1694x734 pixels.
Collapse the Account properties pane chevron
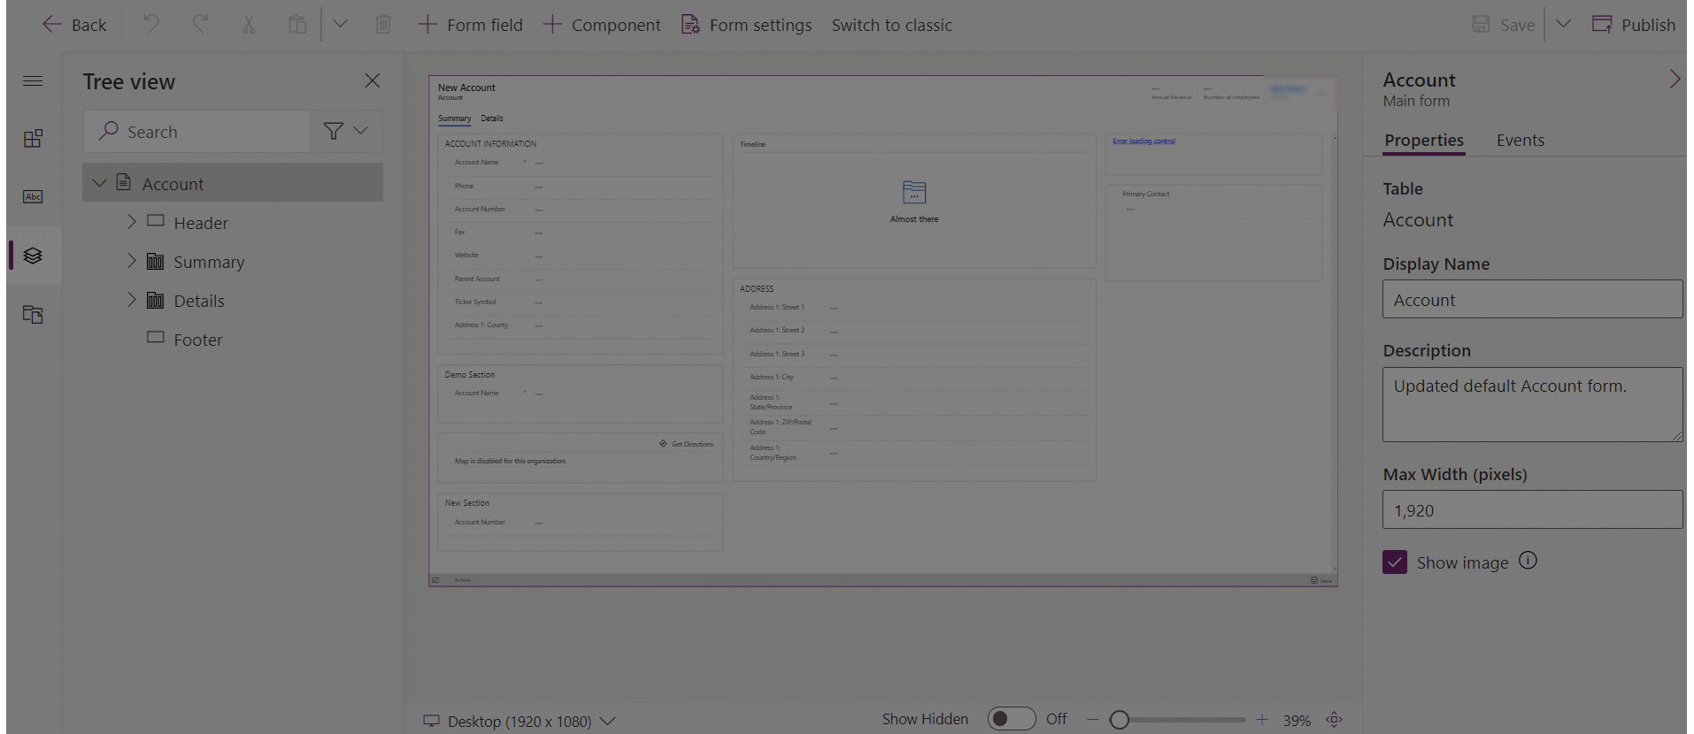click(x=1674, y=80)
